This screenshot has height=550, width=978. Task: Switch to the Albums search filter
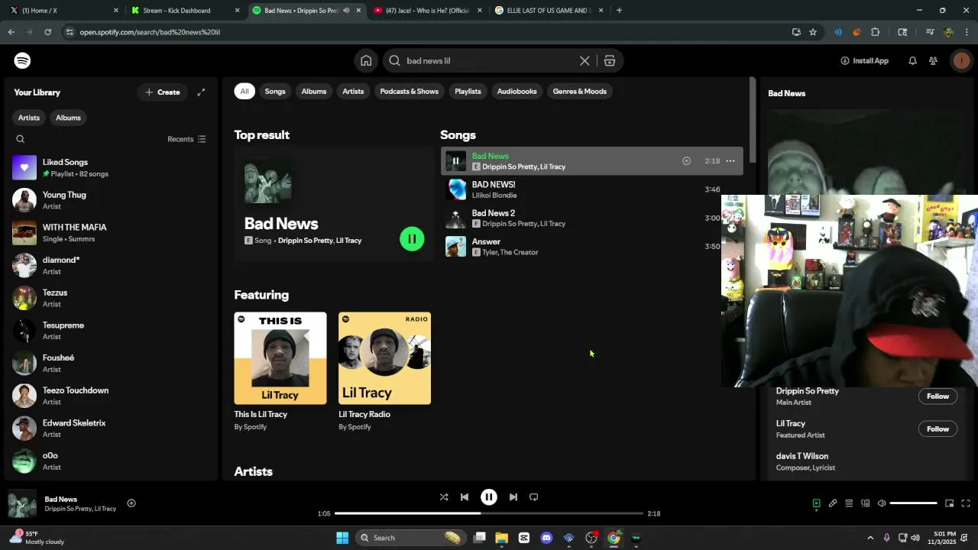314,91
